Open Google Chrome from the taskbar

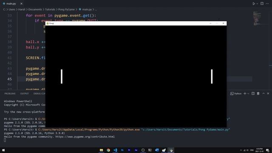click(108, 150)
